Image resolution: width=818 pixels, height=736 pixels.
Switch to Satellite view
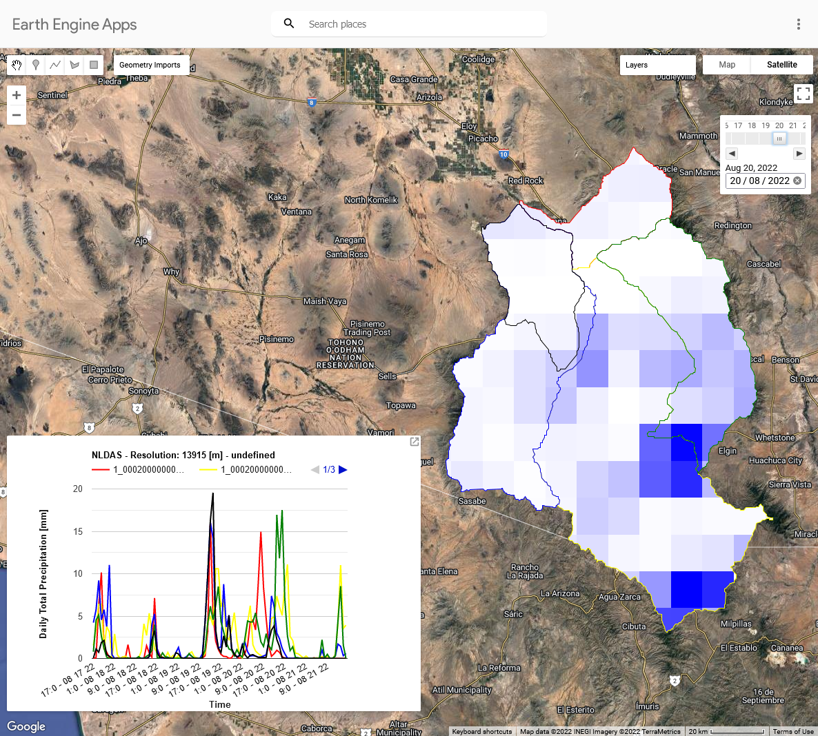coord(782,65)
